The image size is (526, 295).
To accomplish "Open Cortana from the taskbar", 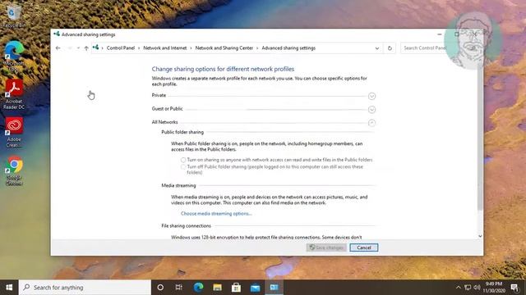I will coord(160,288).
